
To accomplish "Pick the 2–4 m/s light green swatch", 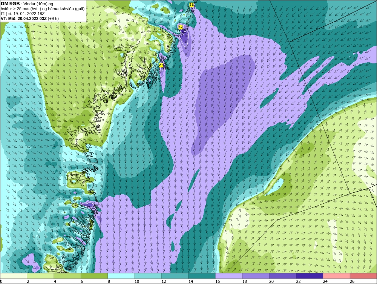I will [40, 276].
